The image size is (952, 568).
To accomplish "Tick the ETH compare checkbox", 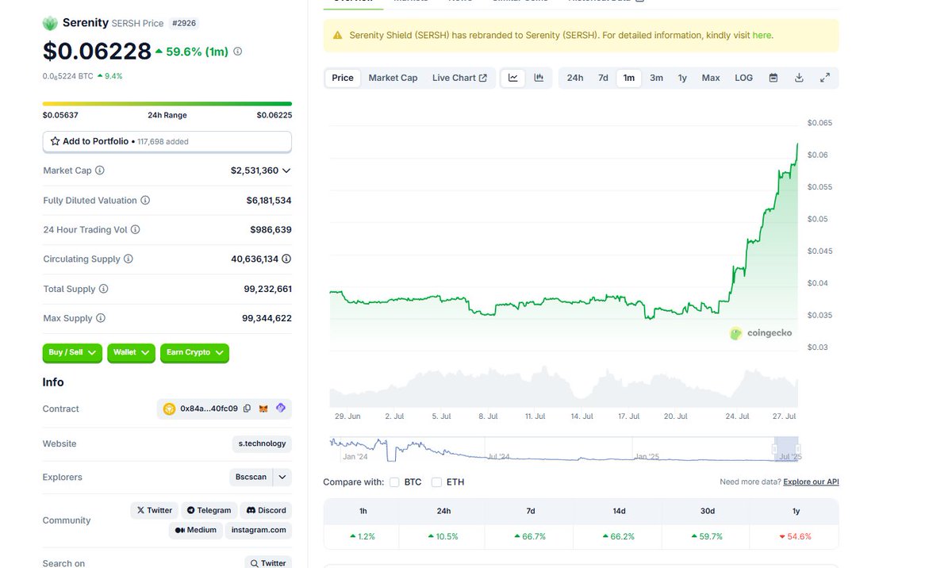I will pos(436,482).
